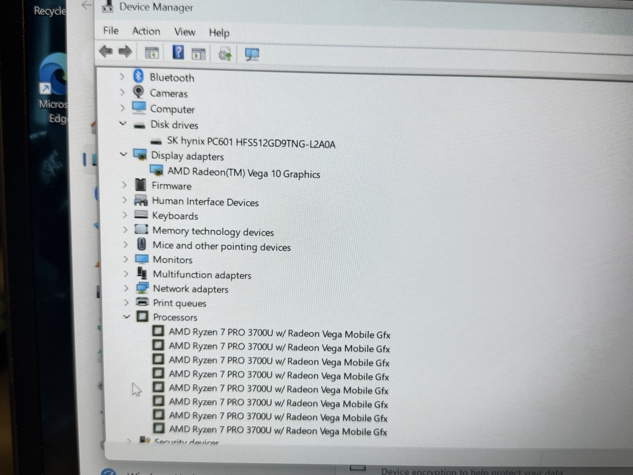This screenshot has height=475, width=633.
Task: Select the Network adapters tree label
Action: 191,289
